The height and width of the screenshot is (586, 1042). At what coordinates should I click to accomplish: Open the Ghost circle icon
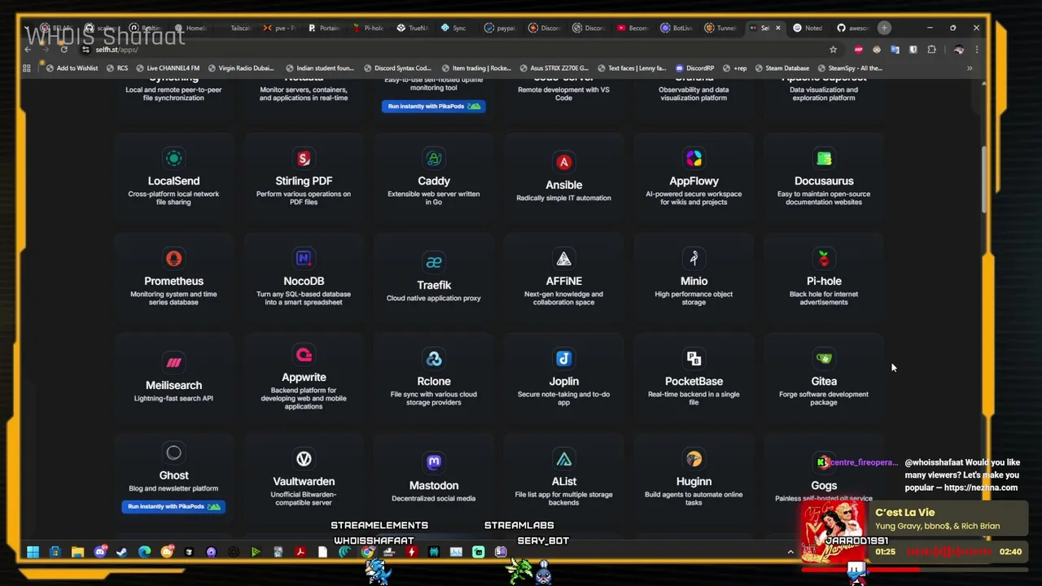click(173, 453)
